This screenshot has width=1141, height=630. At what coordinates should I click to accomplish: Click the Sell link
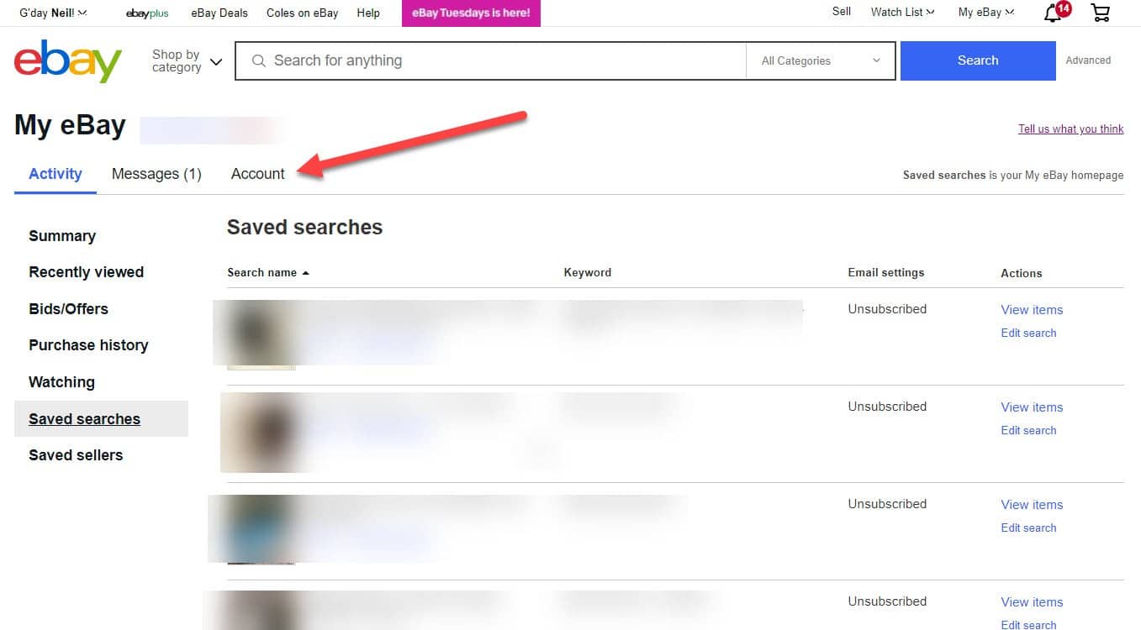tap(842, 12)
